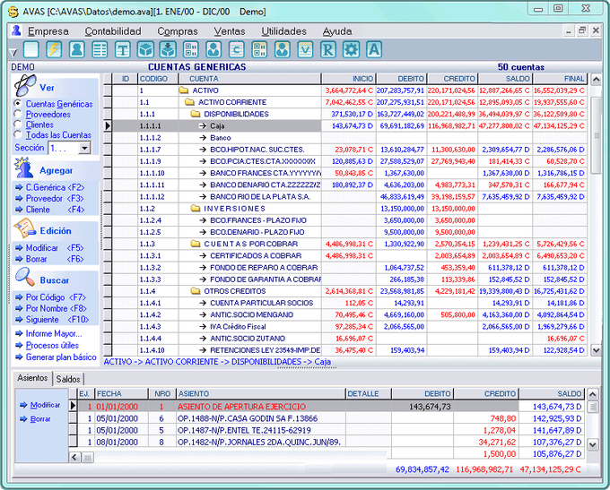This screenshot has height=490, width=610.
Task: Open the Utilidades menu
Action: click(284, 31)
